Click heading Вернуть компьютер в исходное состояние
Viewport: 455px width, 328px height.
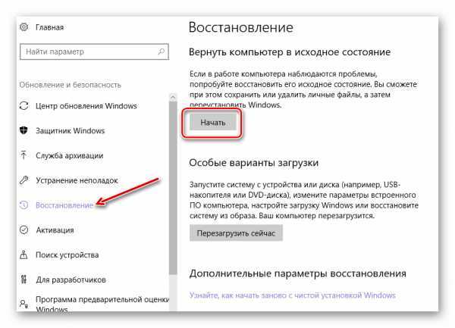pos(290,52)
